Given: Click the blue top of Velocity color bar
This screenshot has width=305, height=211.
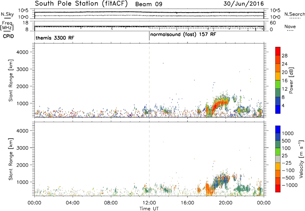Looking at the screenshot, I should 278,129.
